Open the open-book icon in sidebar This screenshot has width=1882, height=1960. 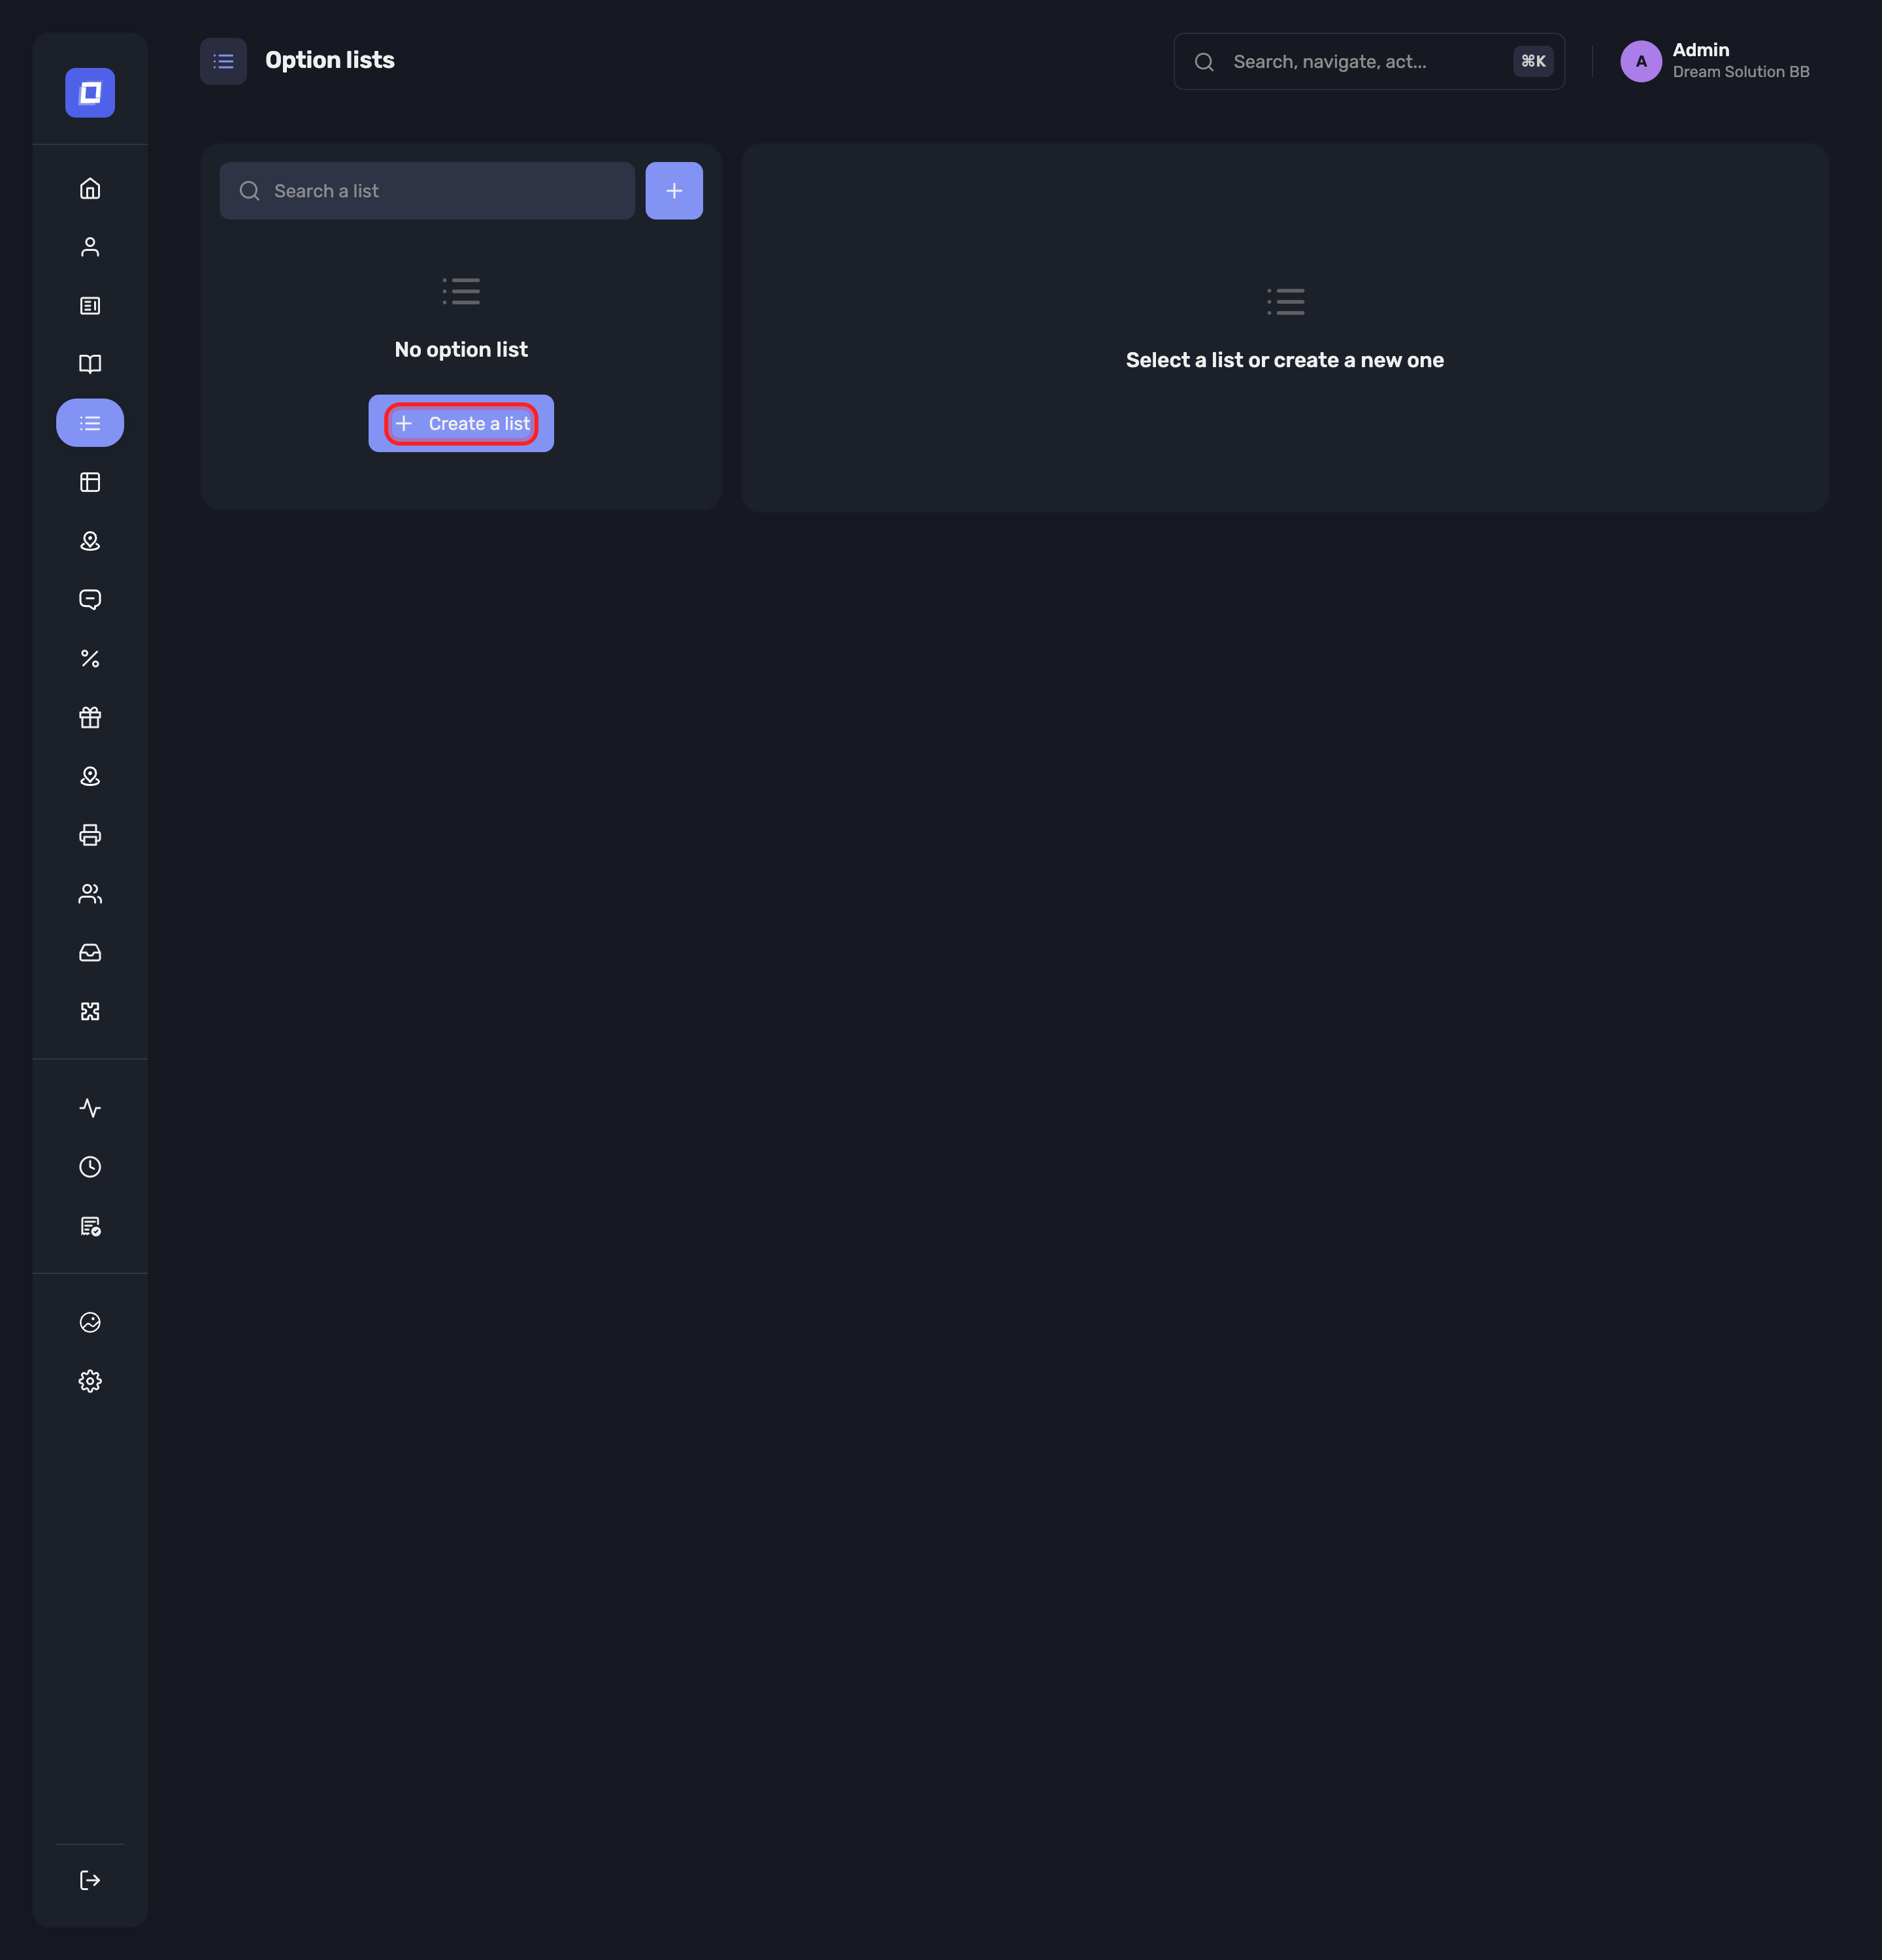pos(90,364)
